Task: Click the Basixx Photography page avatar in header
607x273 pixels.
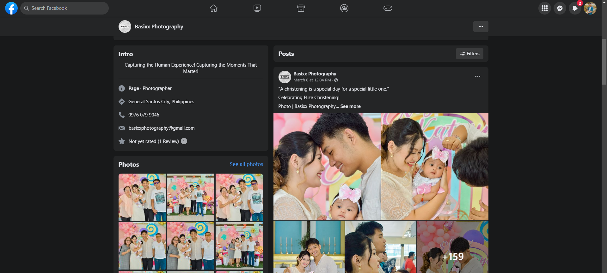Action: [x=125, y=27]
